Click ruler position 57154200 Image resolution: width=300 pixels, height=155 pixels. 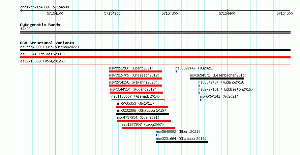pyautogui.click(x=112, y=13)
